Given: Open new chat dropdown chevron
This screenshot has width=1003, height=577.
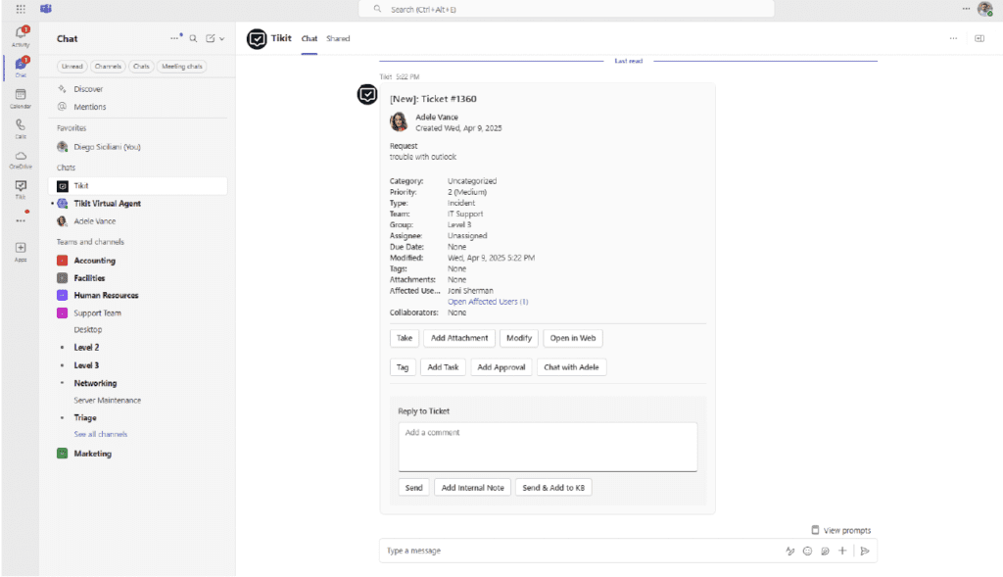Looking at the screenshot, I should point(222,39).
